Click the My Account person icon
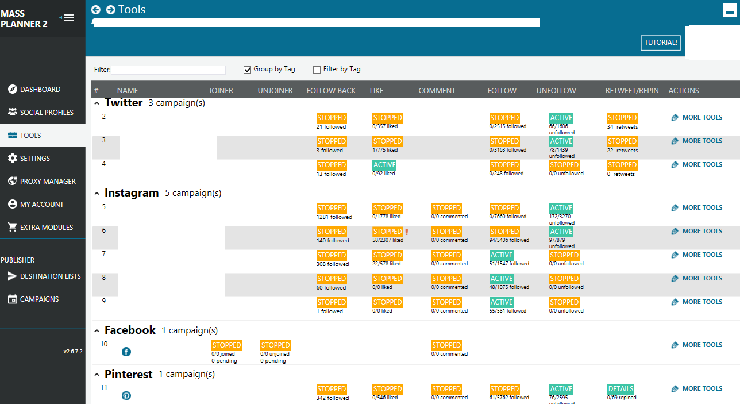This screenshot has height=416, width=740. coord(12,204)
